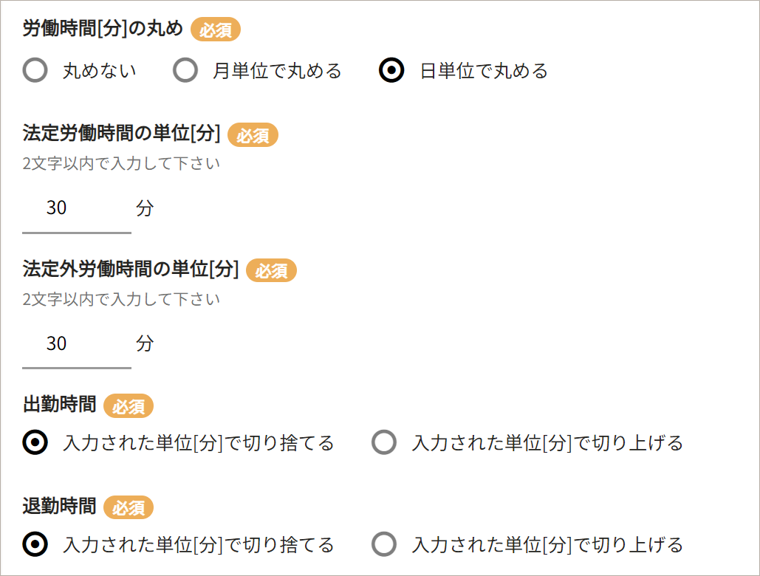Set 退勤時間 to 切り捨てる
Screen dimensions: 760x576
point(35,545)
